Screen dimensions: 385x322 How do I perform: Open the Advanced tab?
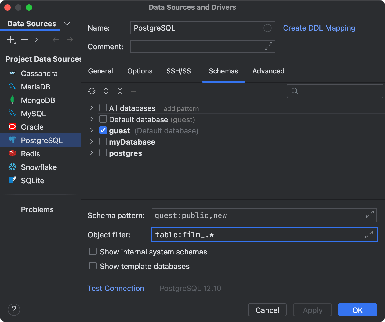[x=268, y=71]
